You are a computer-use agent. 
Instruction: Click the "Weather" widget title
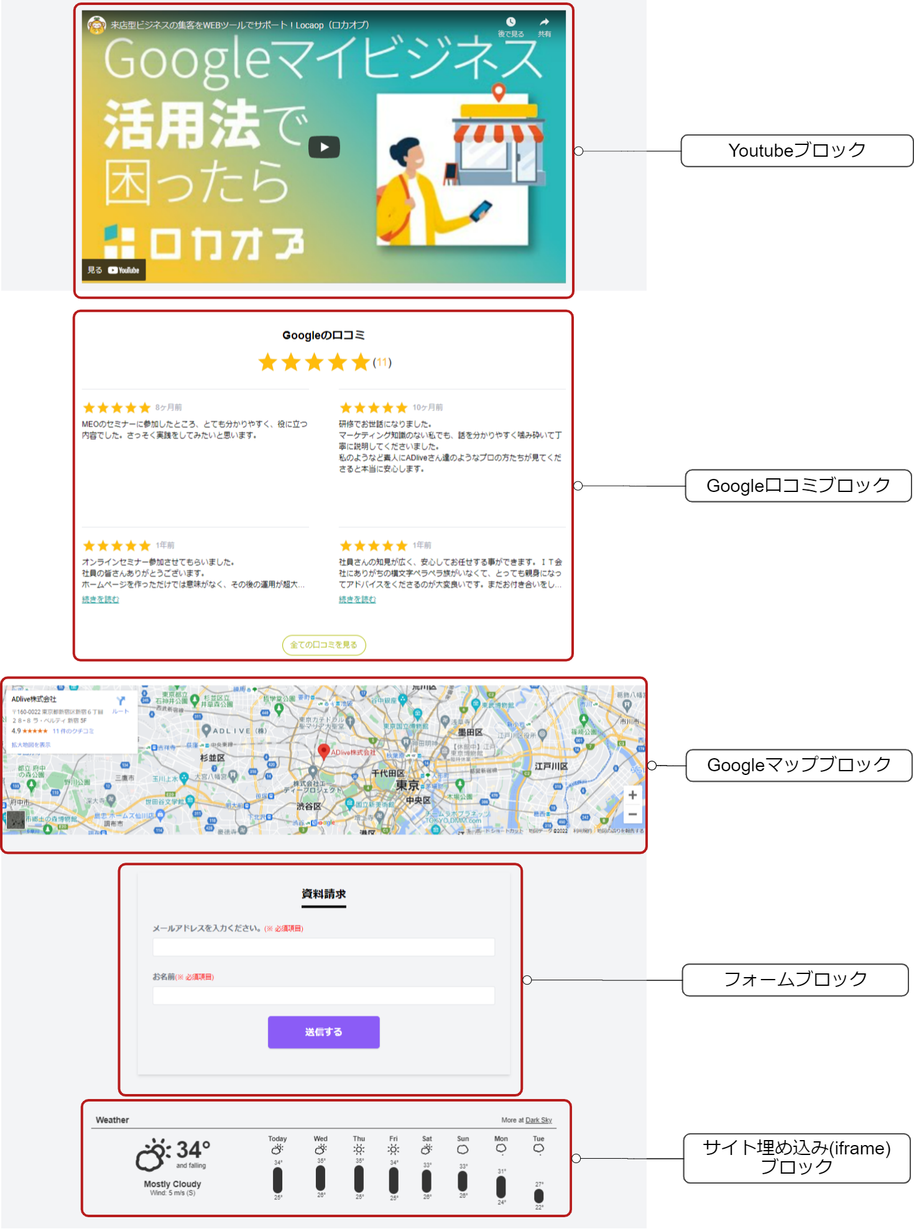pyautogui.click(x=113, y=1120)
